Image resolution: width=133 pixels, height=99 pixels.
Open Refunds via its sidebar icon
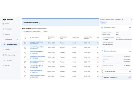pos(3,34)
